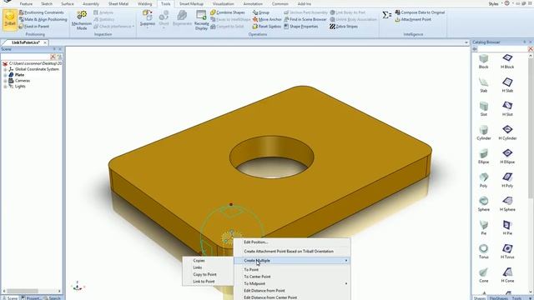The width and height of the screenshot is (534, 300).
Task: Open the Styles dropdown
Action: [495, 3]
